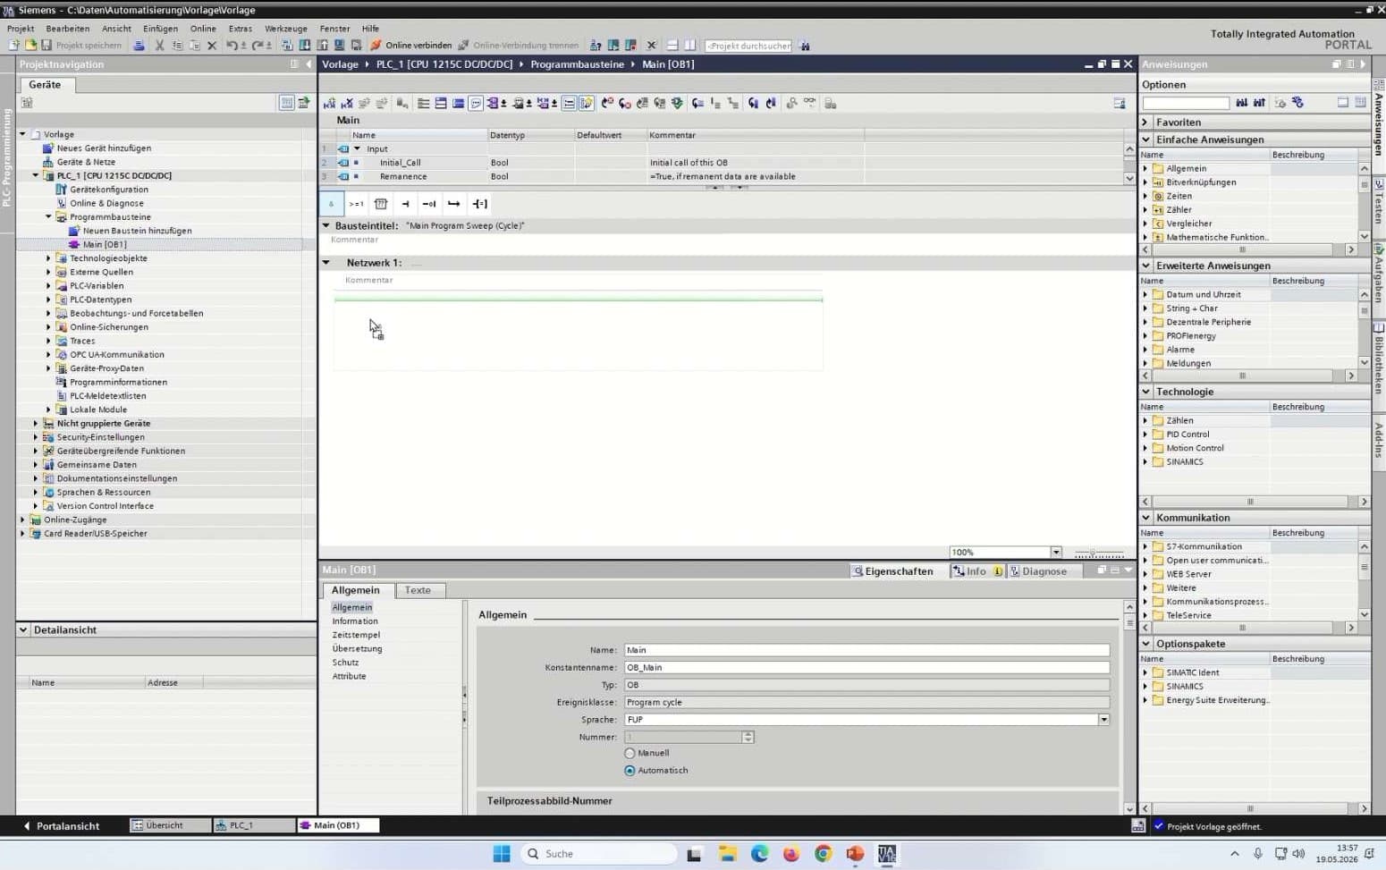Select Main [OB1] in project tree

pyautogui.click(x=104, y=244)
